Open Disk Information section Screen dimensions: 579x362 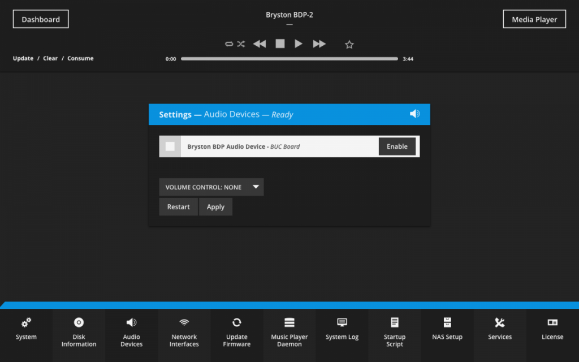click(79, 335)
